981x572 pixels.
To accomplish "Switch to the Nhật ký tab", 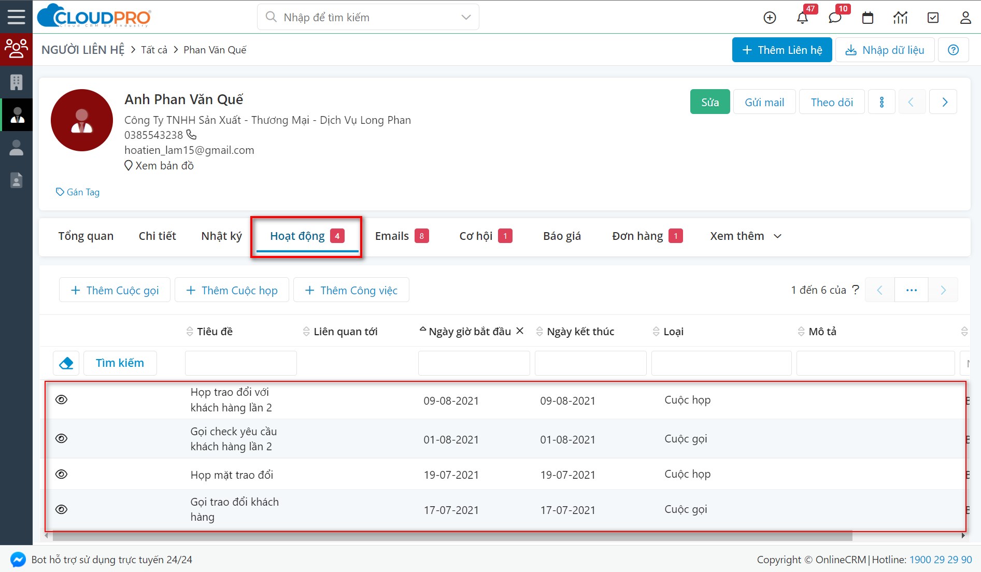I will pyautogui.click(x=222, y=236).
